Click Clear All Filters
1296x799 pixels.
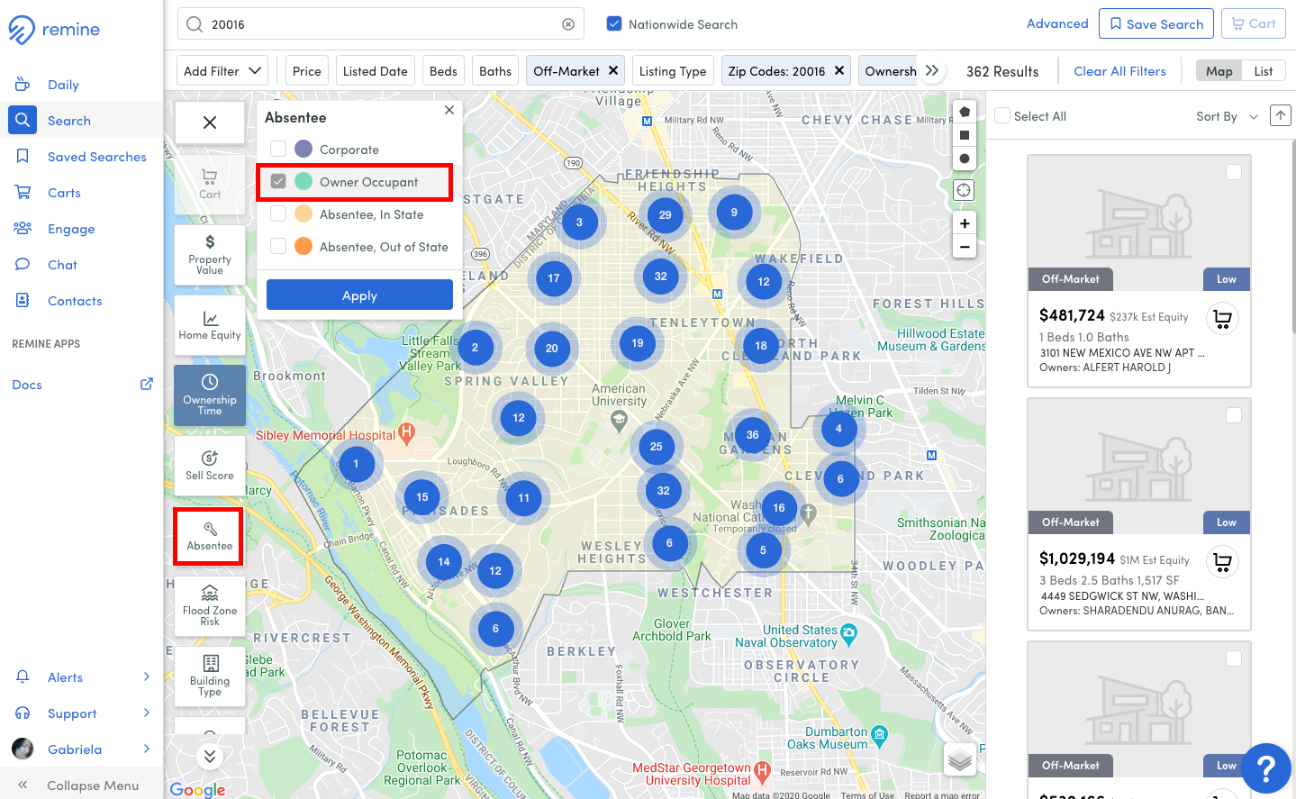tap(1119, 71)
